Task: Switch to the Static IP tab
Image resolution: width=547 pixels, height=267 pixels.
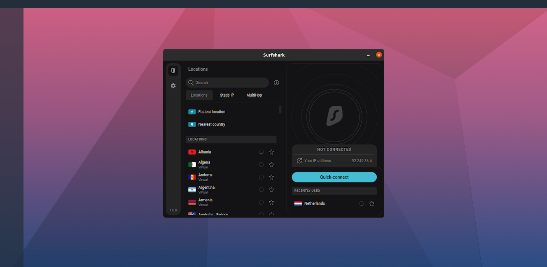Action: (227, 95)
